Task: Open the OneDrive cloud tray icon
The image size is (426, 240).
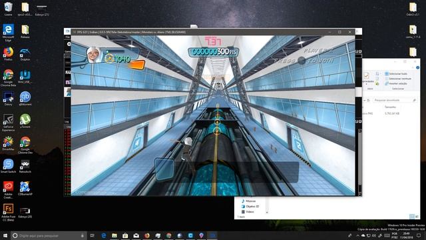Action: click(x=363, y=235)
